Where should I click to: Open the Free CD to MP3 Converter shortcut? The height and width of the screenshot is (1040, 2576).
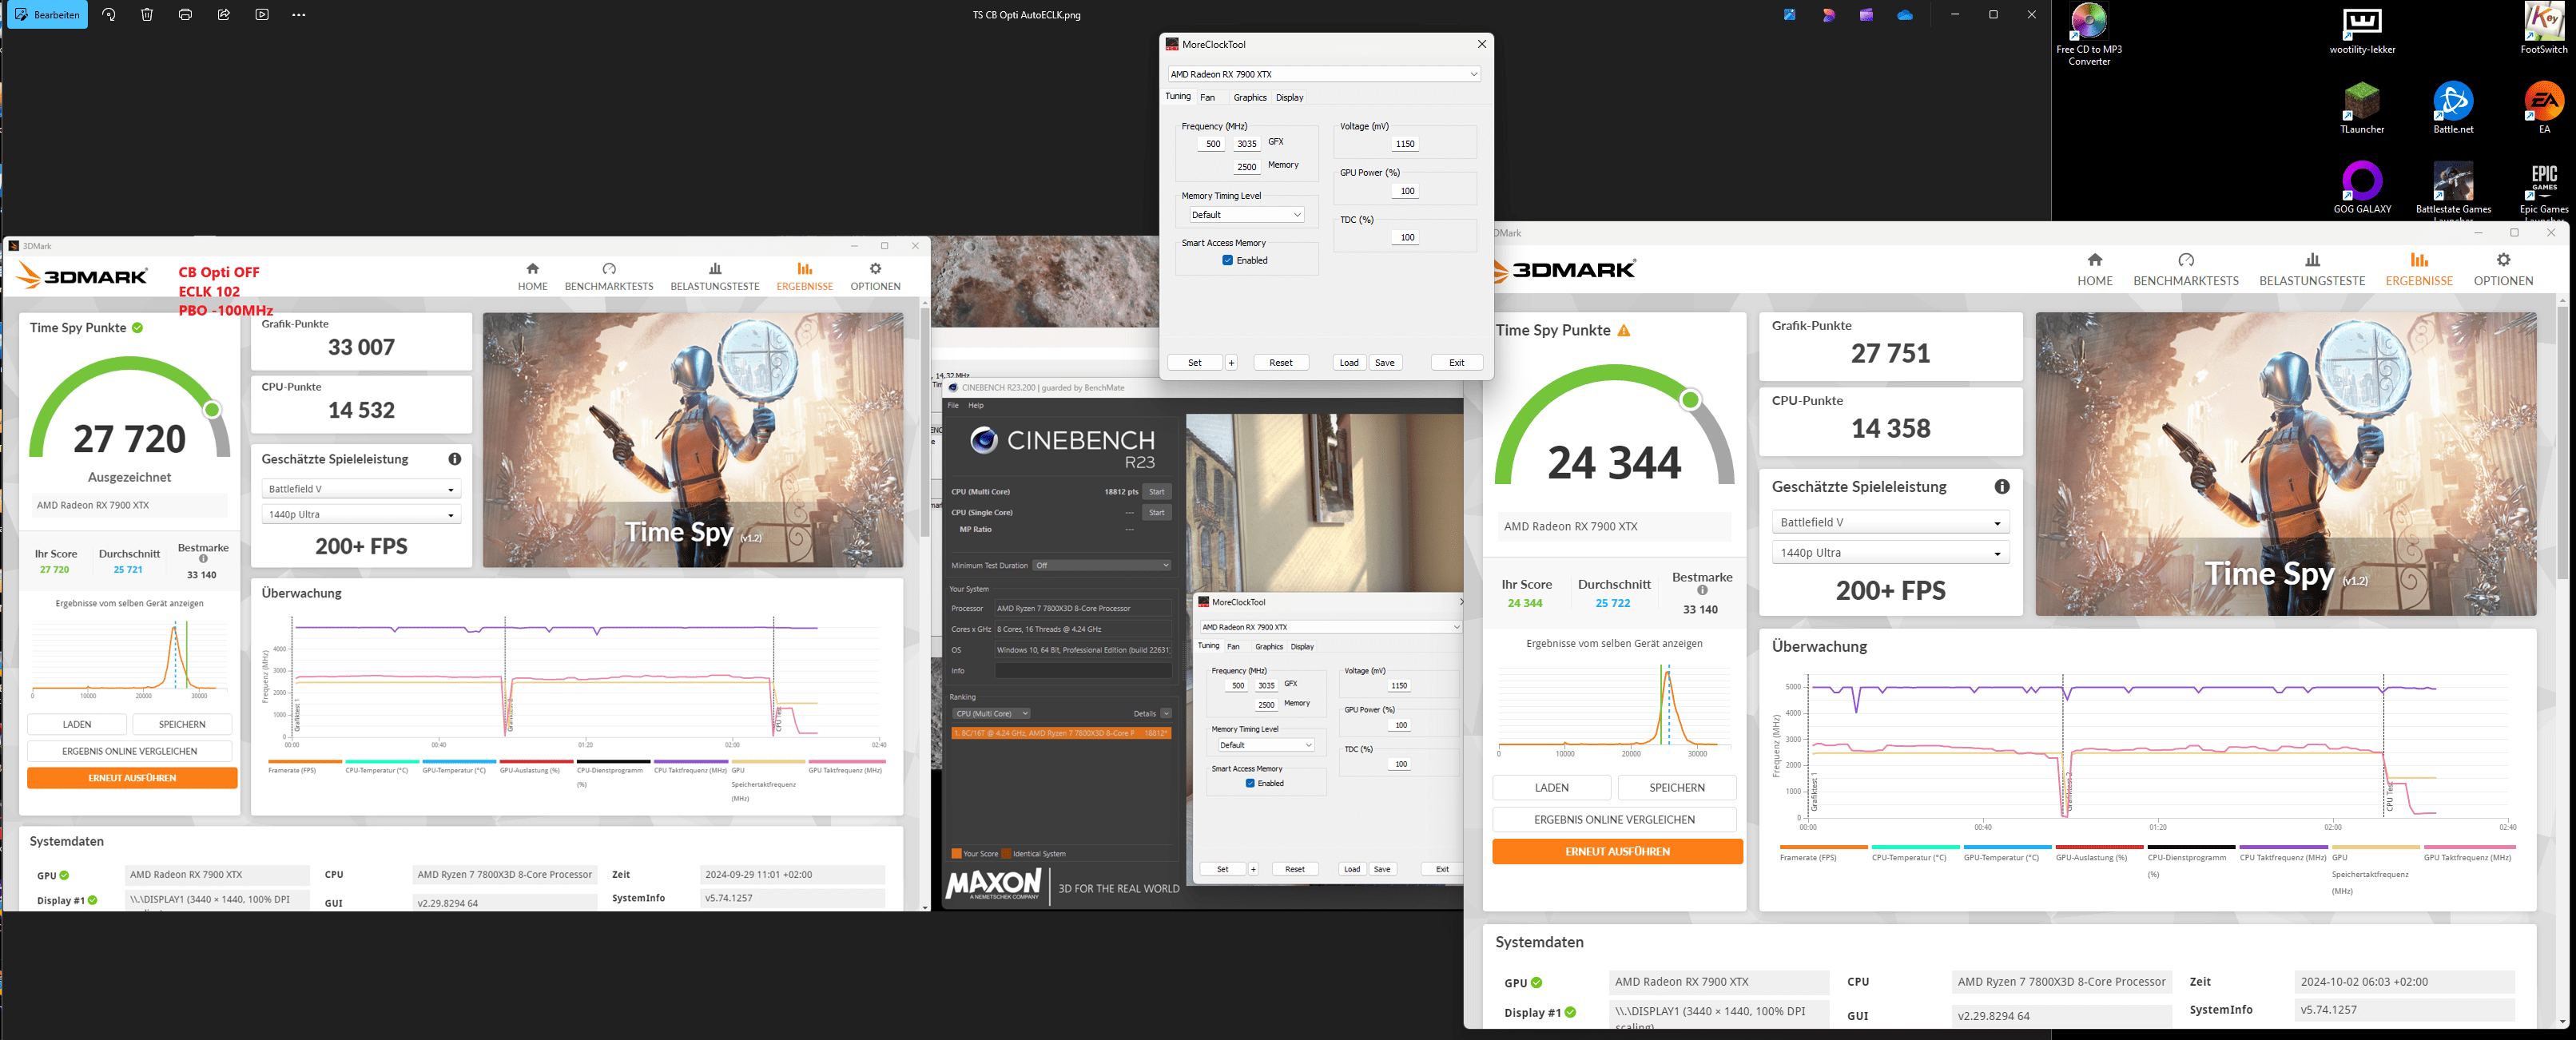tap(2089, 35)
